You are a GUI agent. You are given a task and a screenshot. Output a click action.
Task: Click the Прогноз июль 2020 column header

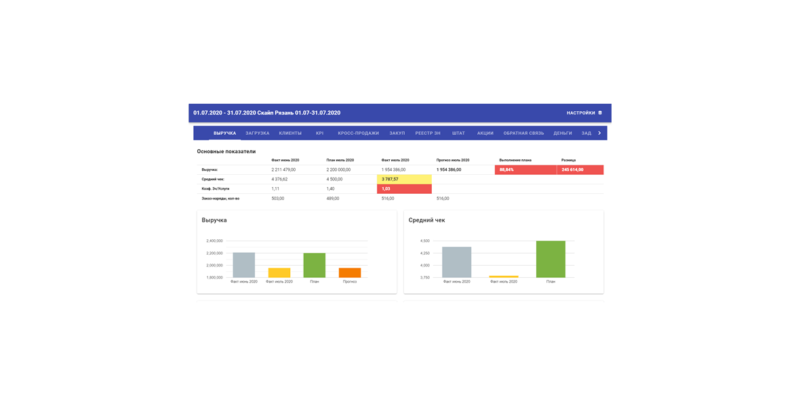(x=453, y=160)
